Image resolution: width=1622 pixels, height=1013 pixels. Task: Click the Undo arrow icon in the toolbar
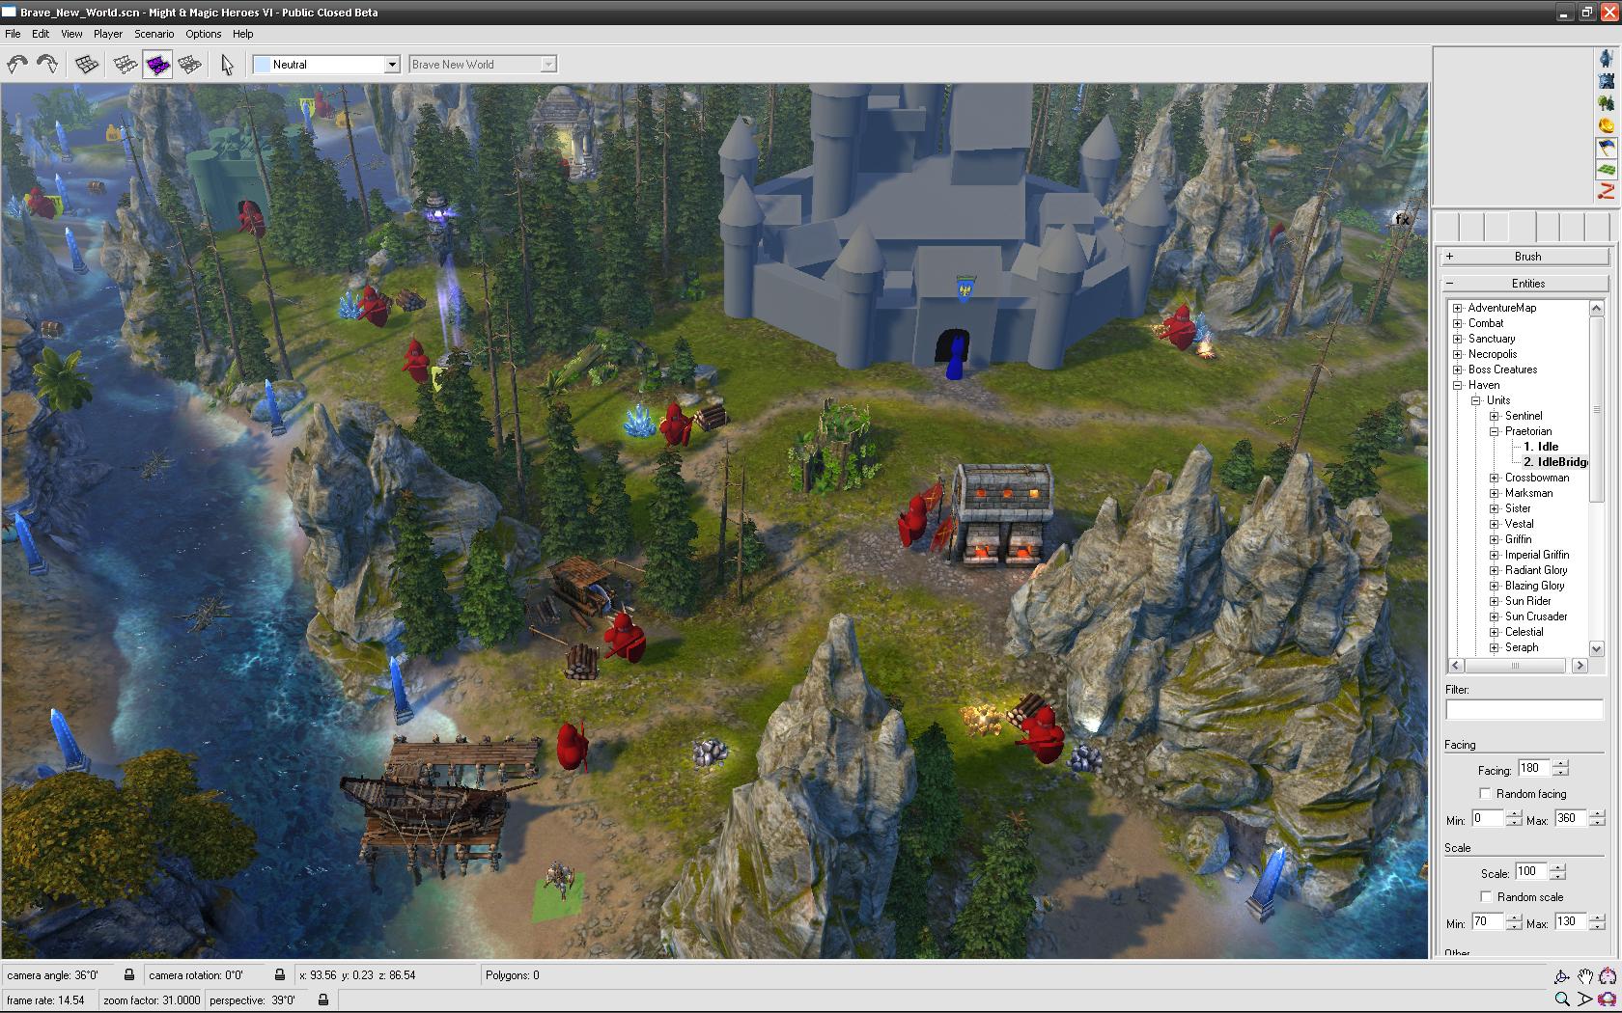point(16,65)
